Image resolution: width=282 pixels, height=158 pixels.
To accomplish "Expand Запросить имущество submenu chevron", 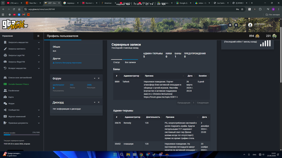I will 39,43.
